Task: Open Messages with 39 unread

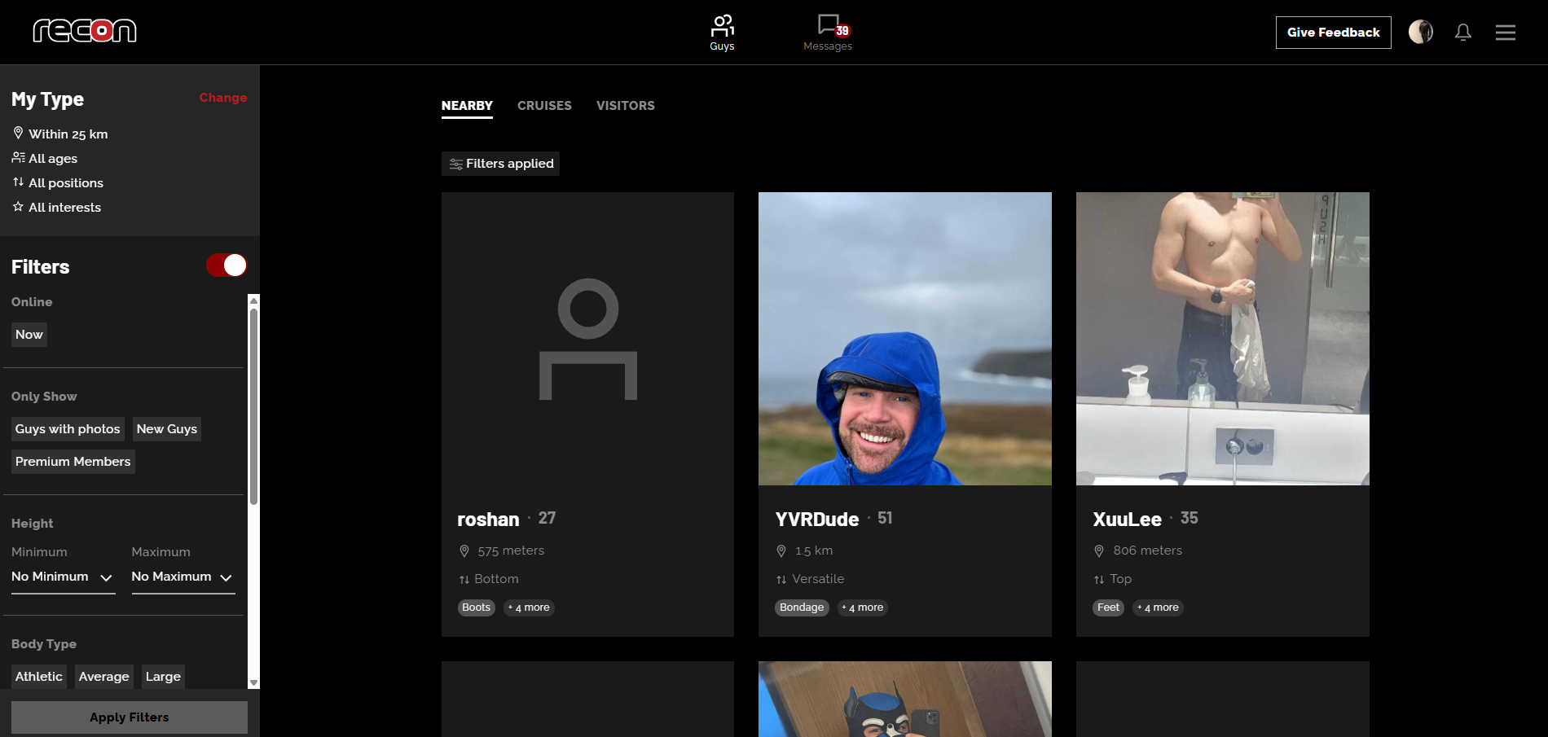Action: point(828,27)
